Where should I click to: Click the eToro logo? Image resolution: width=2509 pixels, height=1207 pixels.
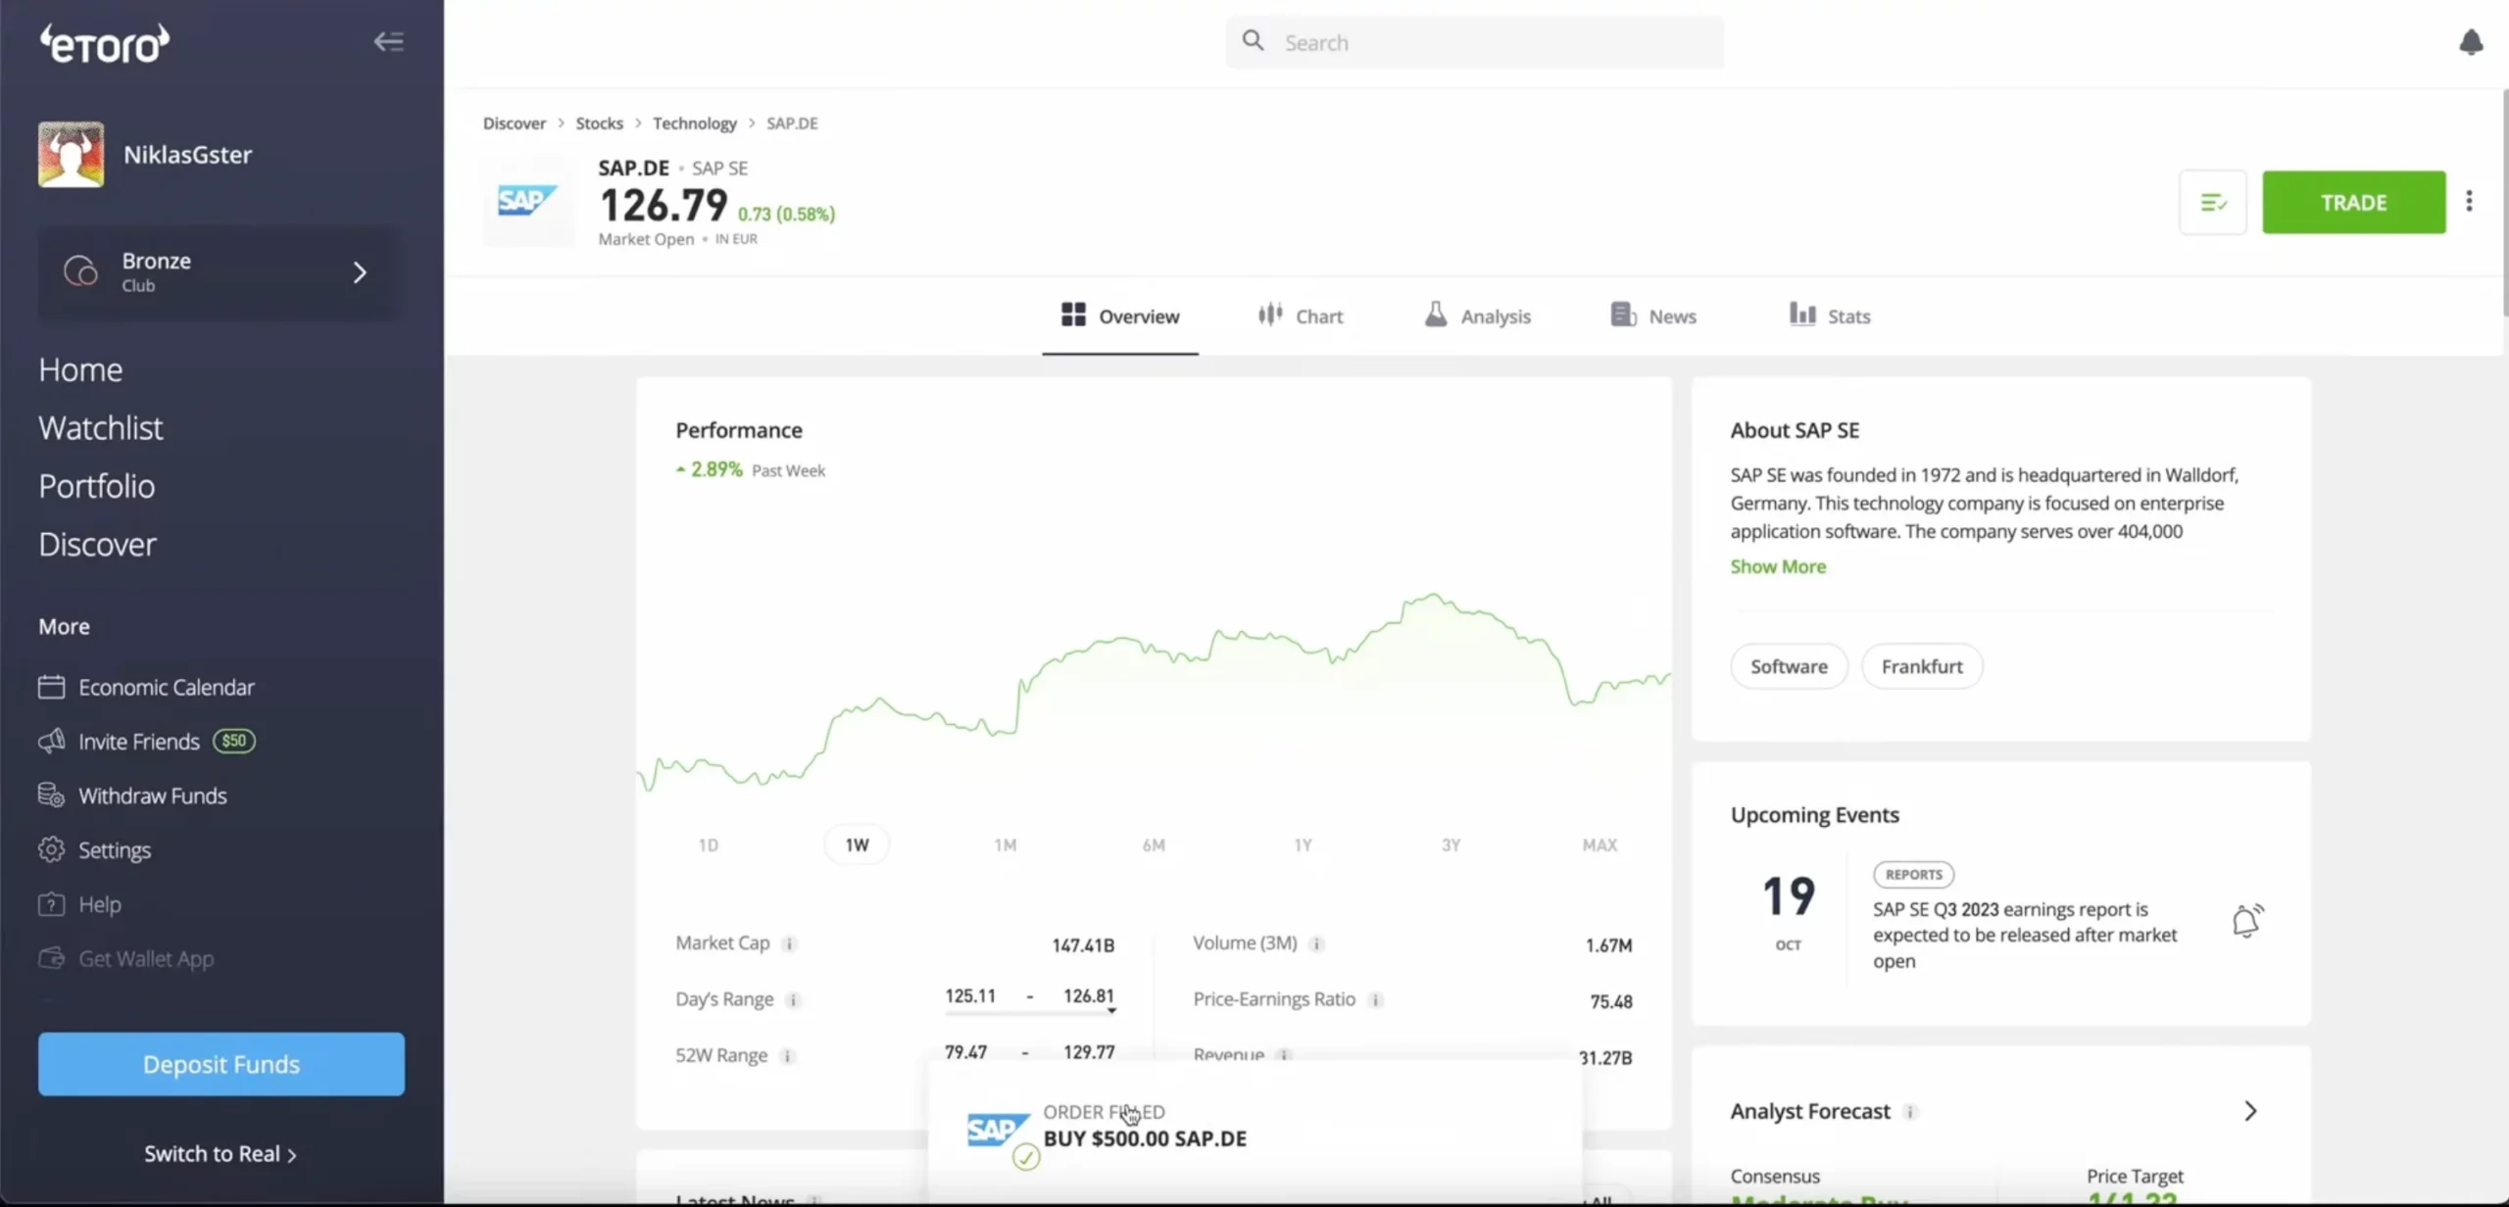coord(104,44)
